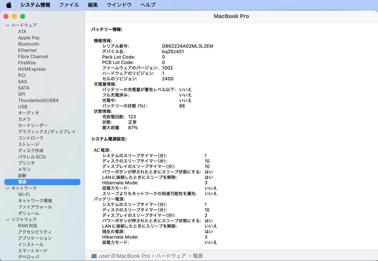
Task: Click the NVMExpress sidebar entry
Action: (32, 69)
